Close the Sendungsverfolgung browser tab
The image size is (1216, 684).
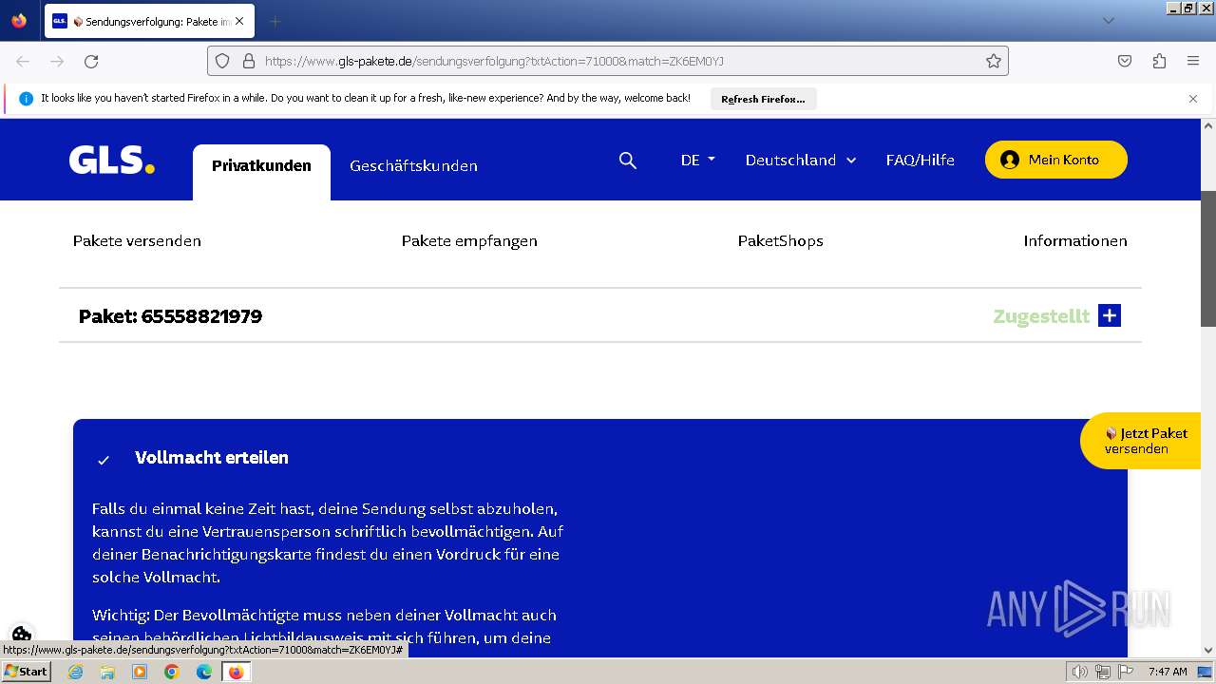(238, 21)
